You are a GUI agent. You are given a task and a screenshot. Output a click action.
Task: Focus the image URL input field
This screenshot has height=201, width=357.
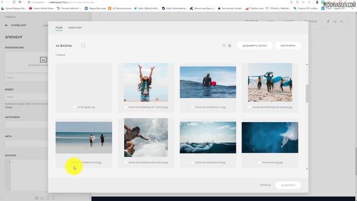27,78
